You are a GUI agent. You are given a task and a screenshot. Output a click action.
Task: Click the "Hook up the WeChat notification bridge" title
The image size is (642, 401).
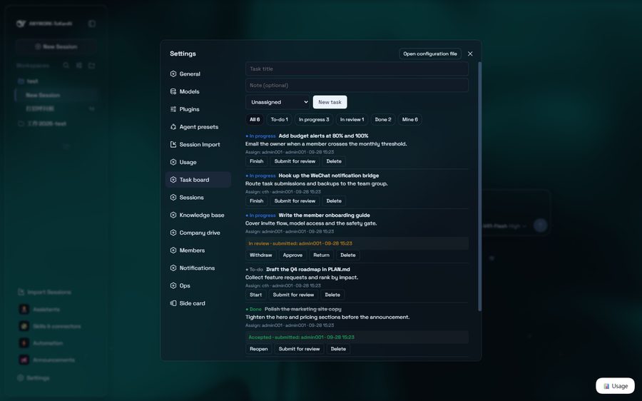[328, 176]
